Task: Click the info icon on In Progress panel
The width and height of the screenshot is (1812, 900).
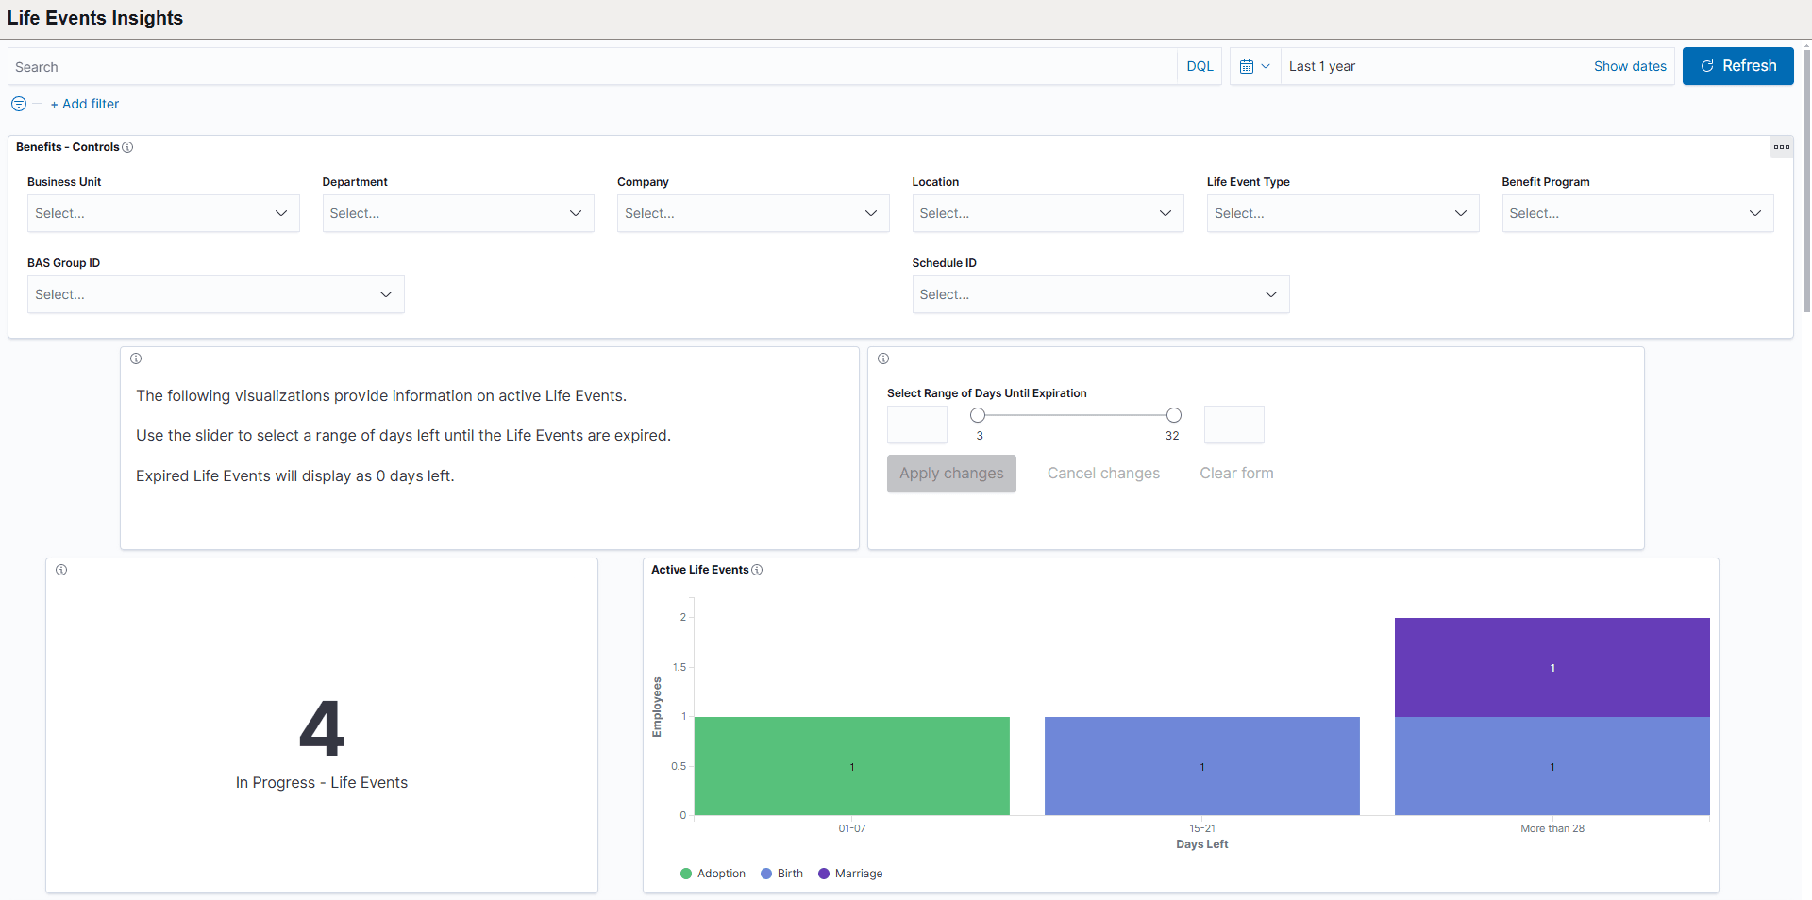Action: click(62, 570)
